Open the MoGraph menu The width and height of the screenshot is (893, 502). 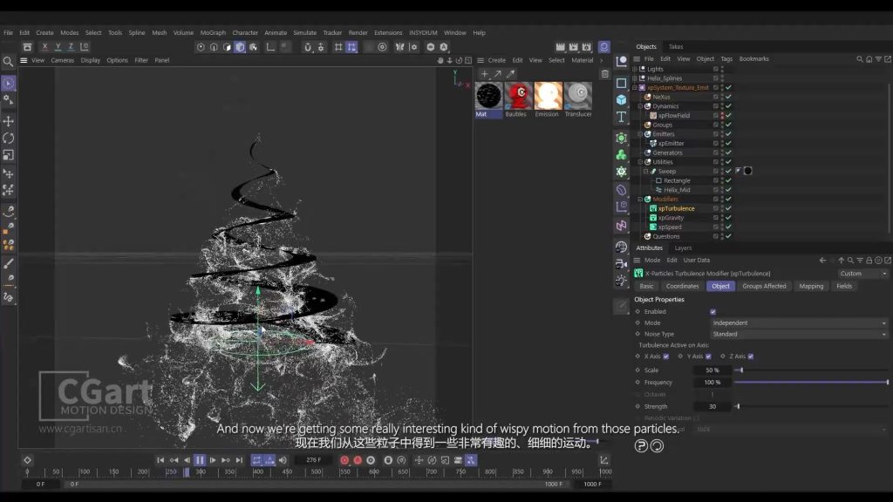(213, 32)
